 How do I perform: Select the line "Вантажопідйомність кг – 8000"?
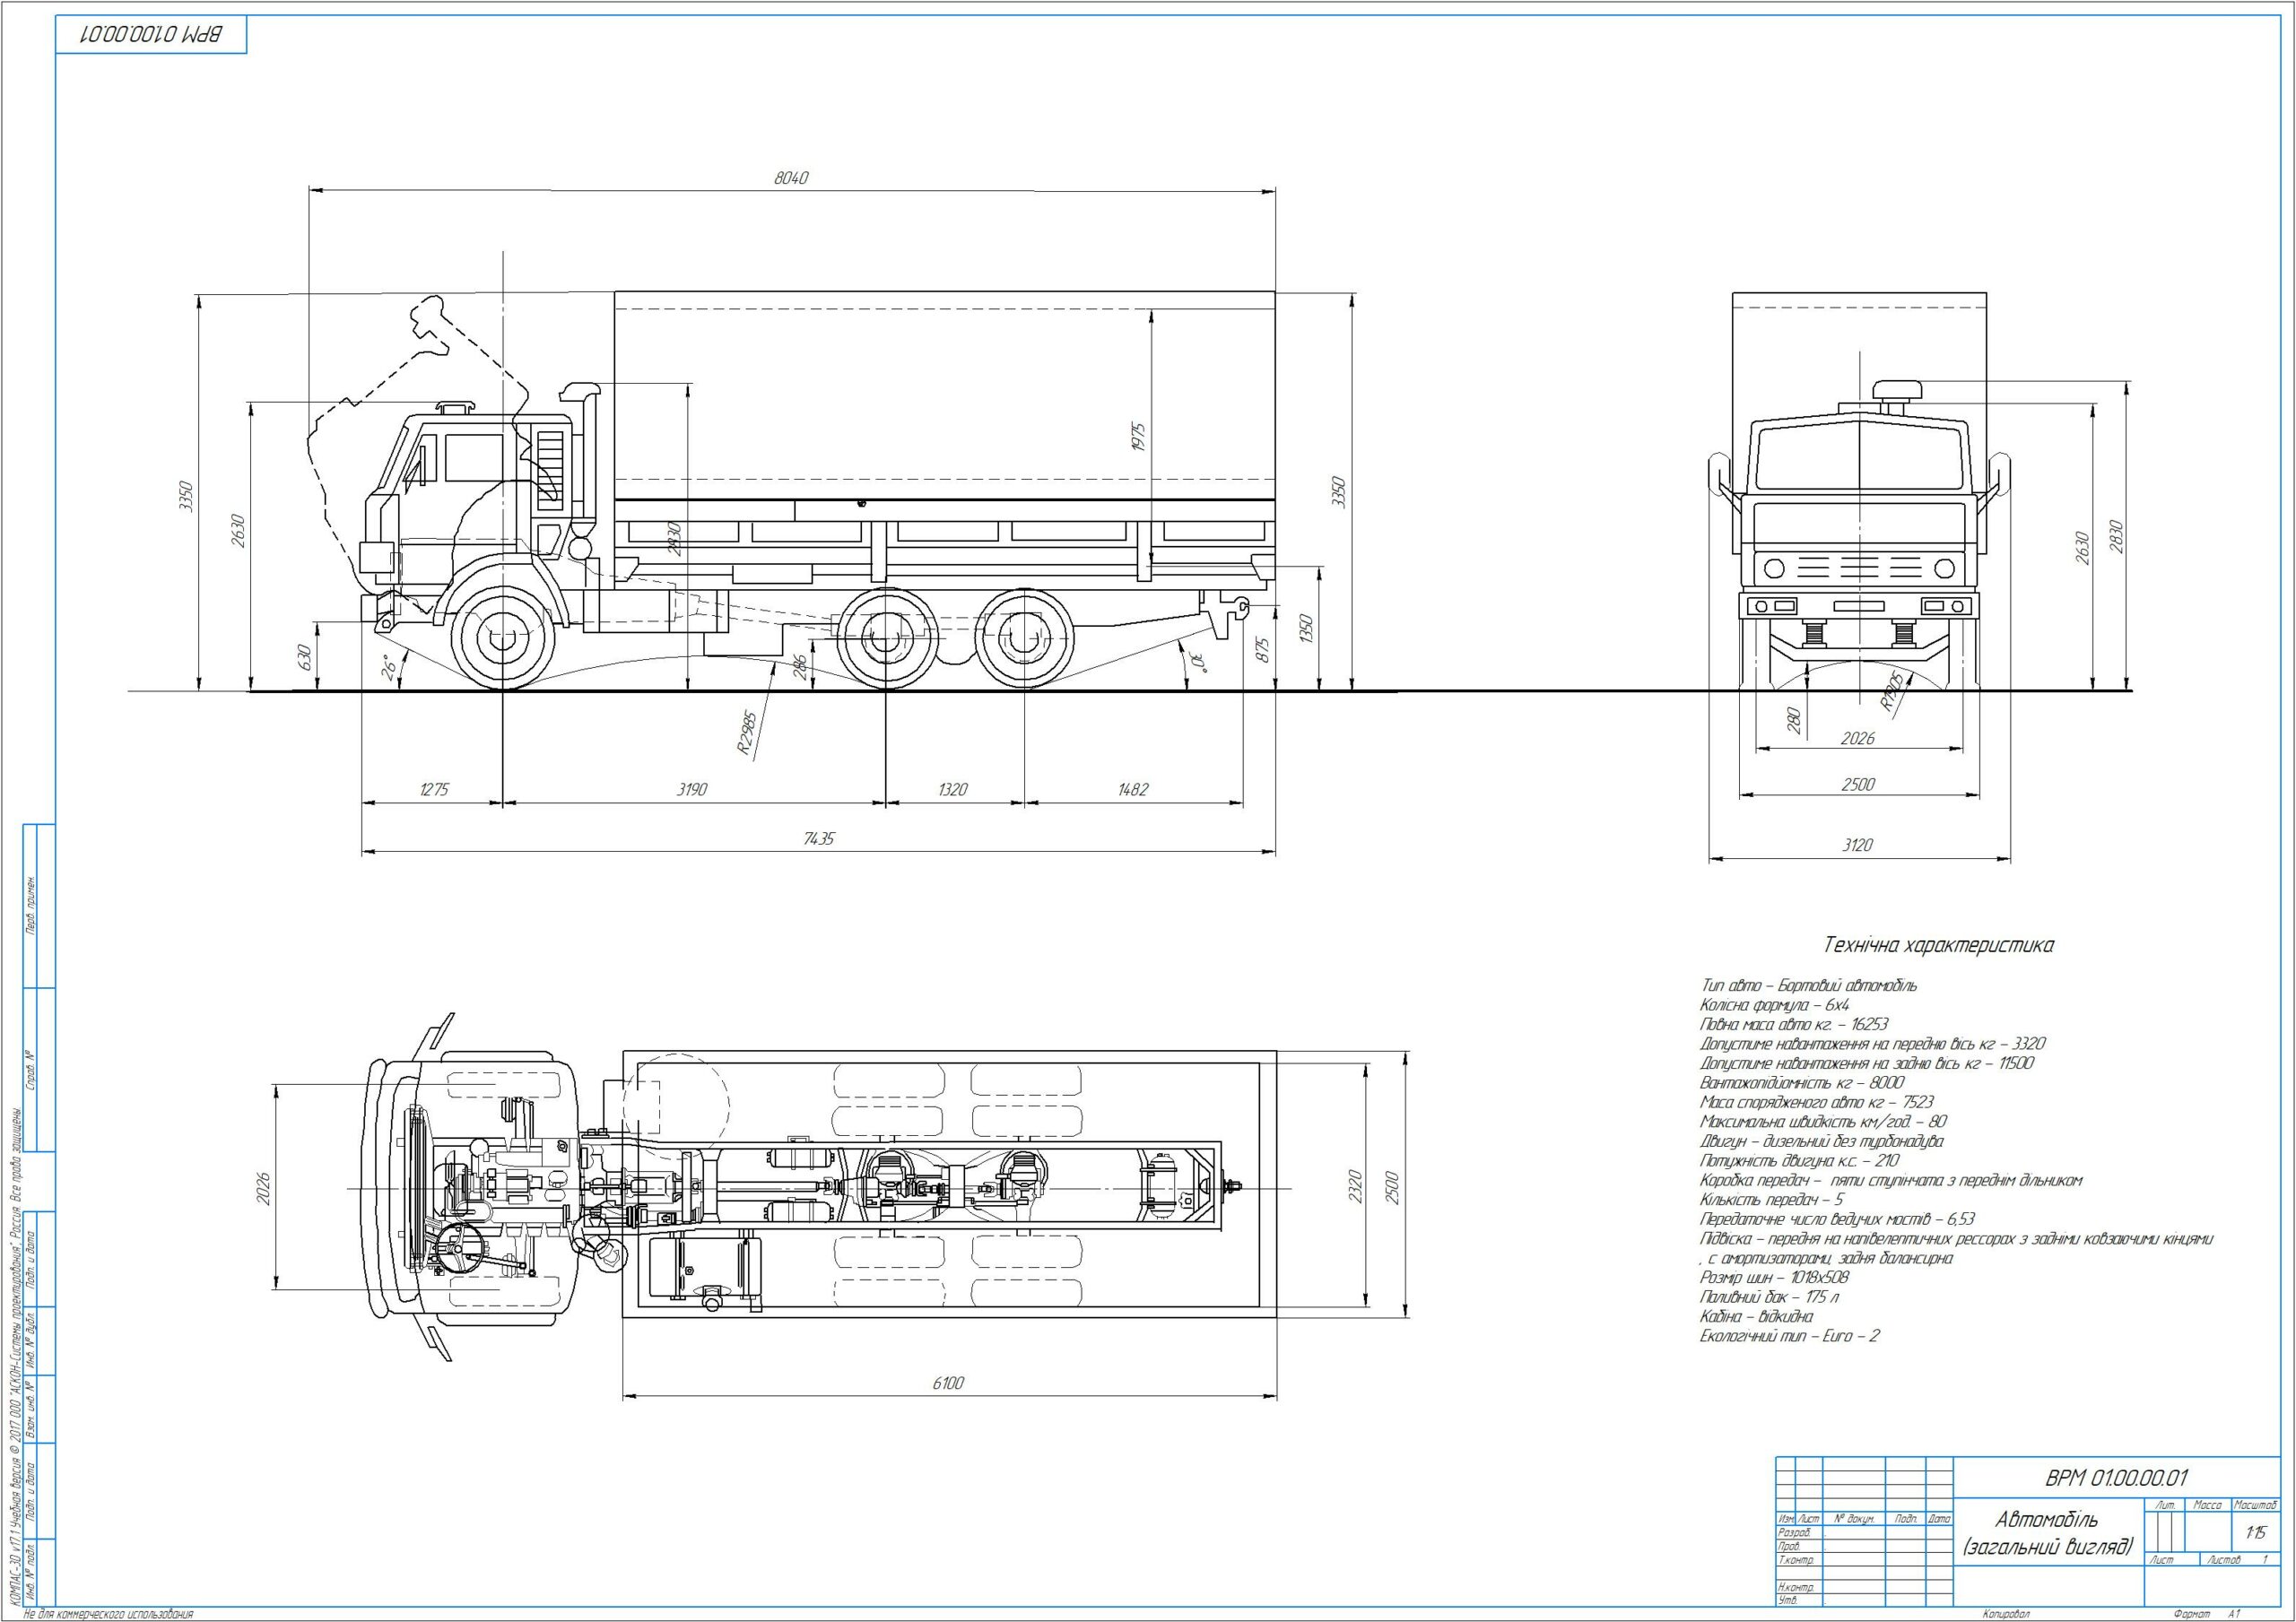[x=1802, y=1083]
